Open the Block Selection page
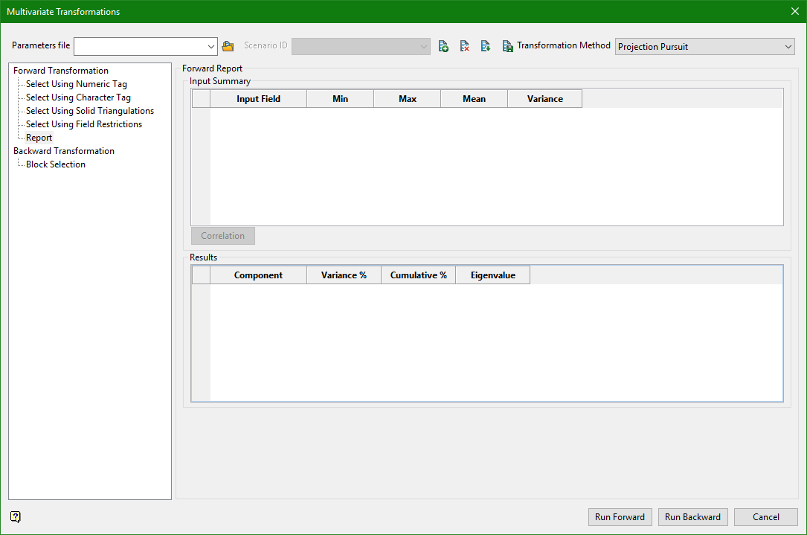 [55, 164]
